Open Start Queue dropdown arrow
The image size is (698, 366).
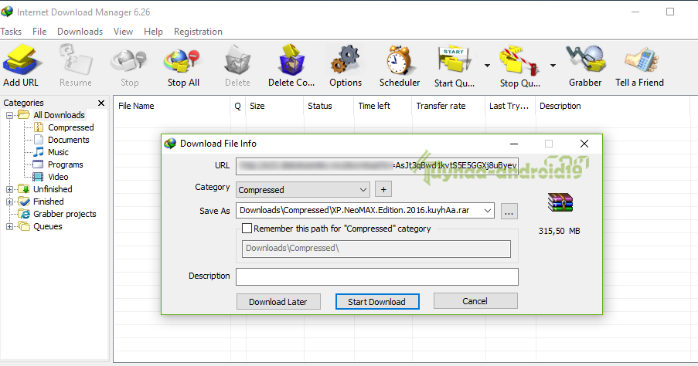pos(487,66)
